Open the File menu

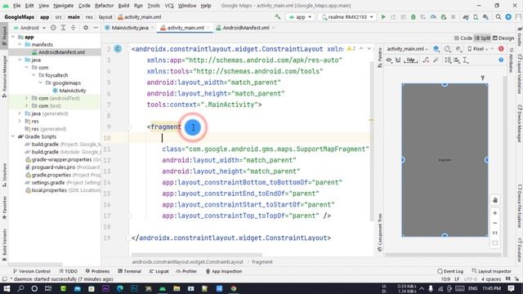click(16, 6)
